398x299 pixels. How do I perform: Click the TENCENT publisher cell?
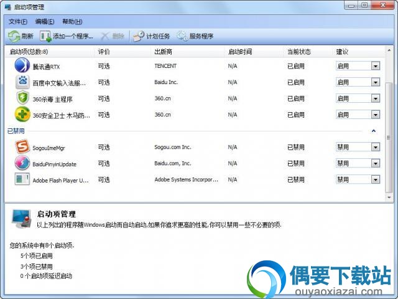[165, 66]
